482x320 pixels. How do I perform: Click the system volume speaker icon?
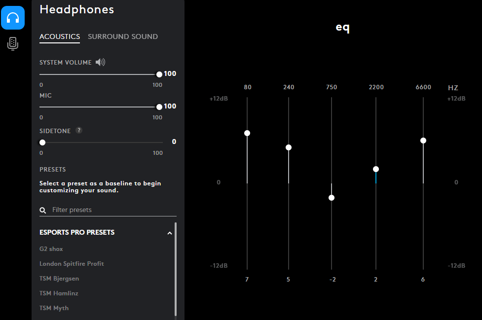[100, 63]
